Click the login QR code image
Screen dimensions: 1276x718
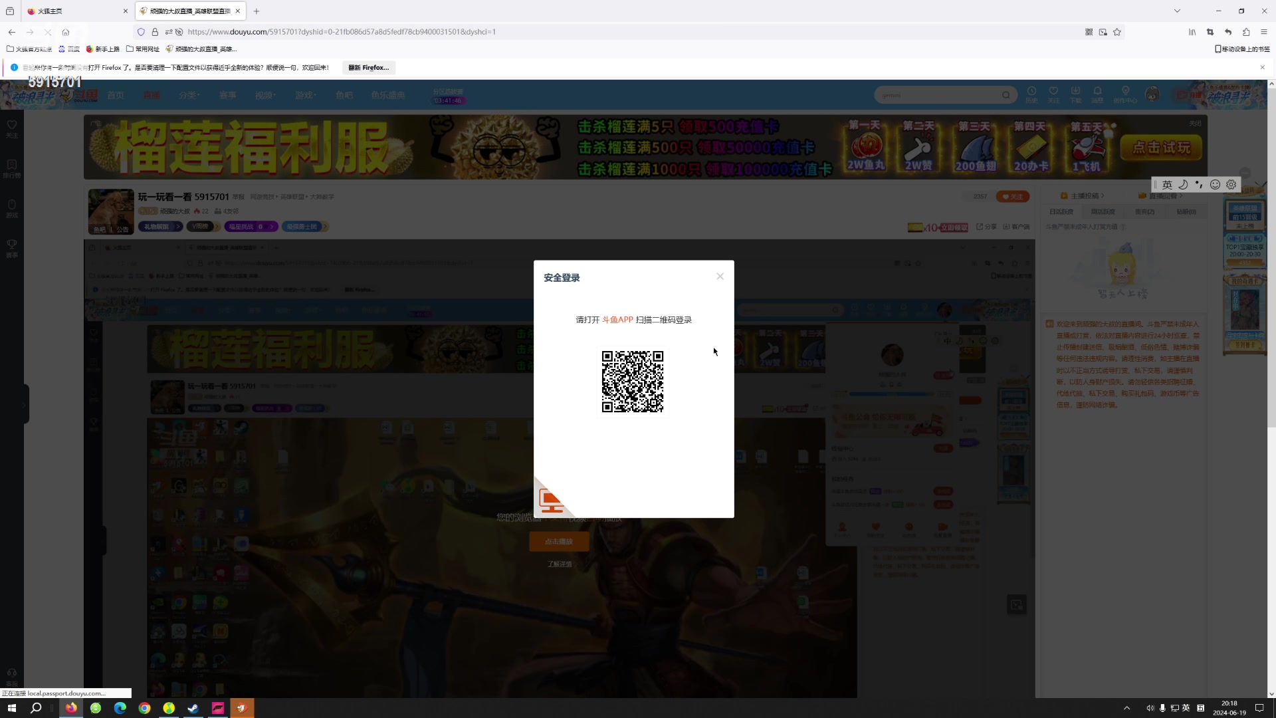pos(633,382)
